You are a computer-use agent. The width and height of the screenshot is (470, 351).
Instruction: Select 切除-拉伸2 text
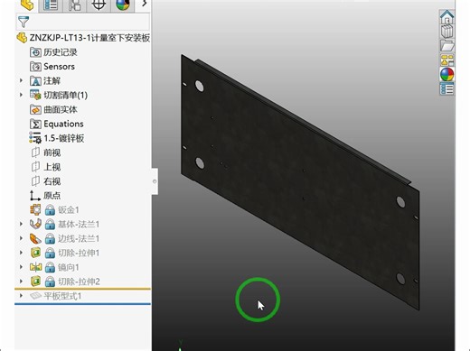(79, 282)
